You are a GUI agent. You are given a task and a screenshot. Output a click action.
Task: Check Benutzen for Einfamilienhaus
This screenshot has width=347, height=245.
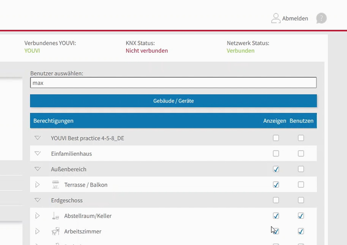[x=301, y=153]
